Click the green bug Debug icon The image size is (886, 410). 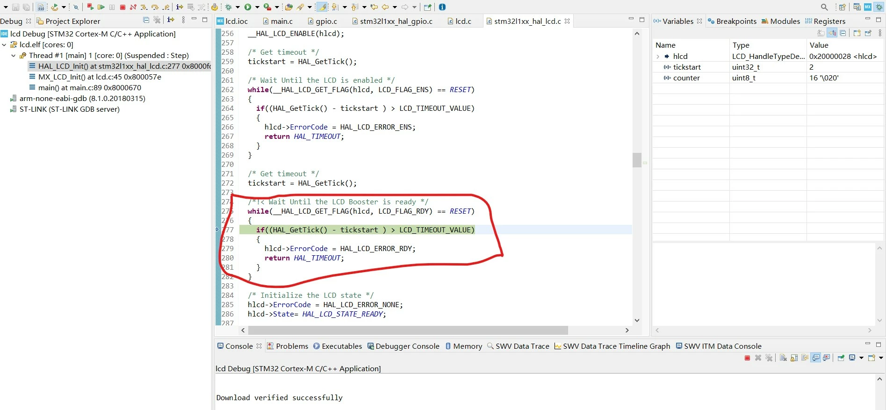(229, 7)
